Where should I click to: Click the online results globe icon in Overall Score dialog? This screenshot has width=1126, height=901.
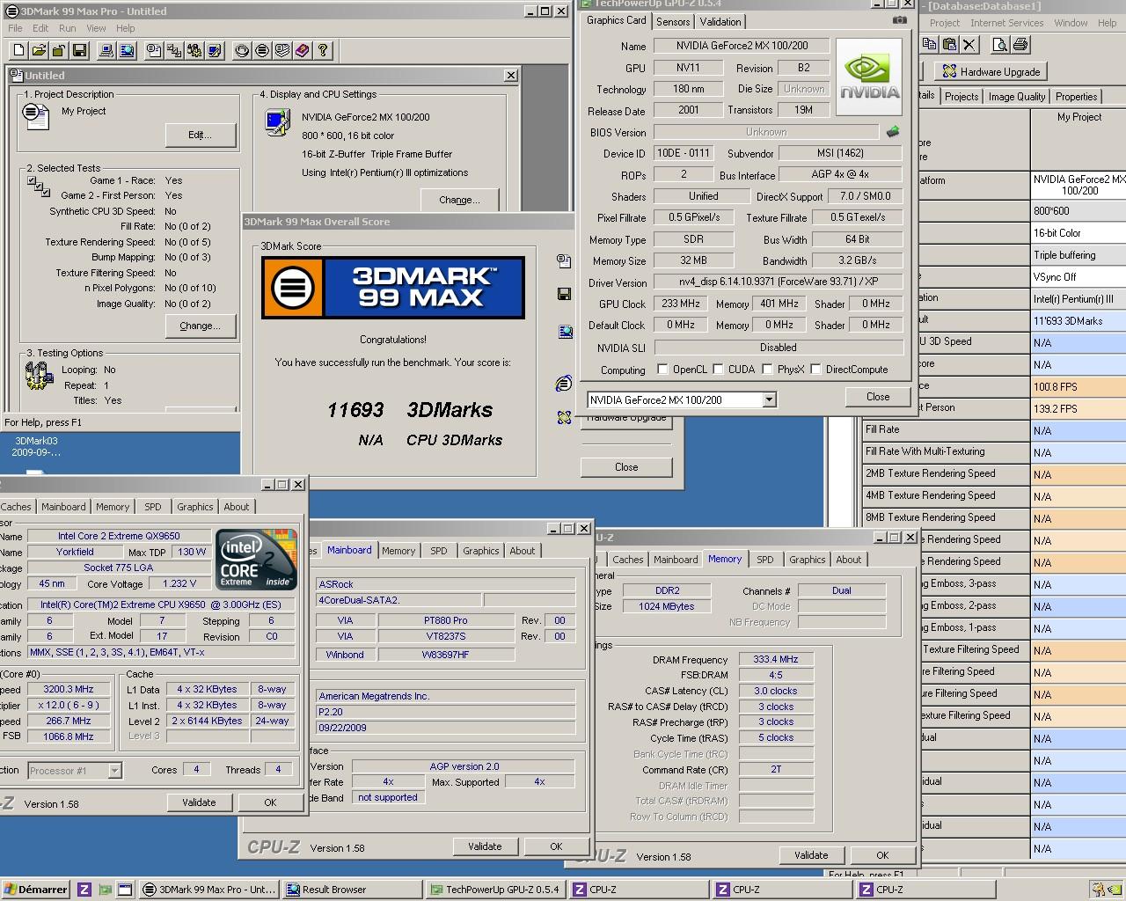[x=565, y=384]
